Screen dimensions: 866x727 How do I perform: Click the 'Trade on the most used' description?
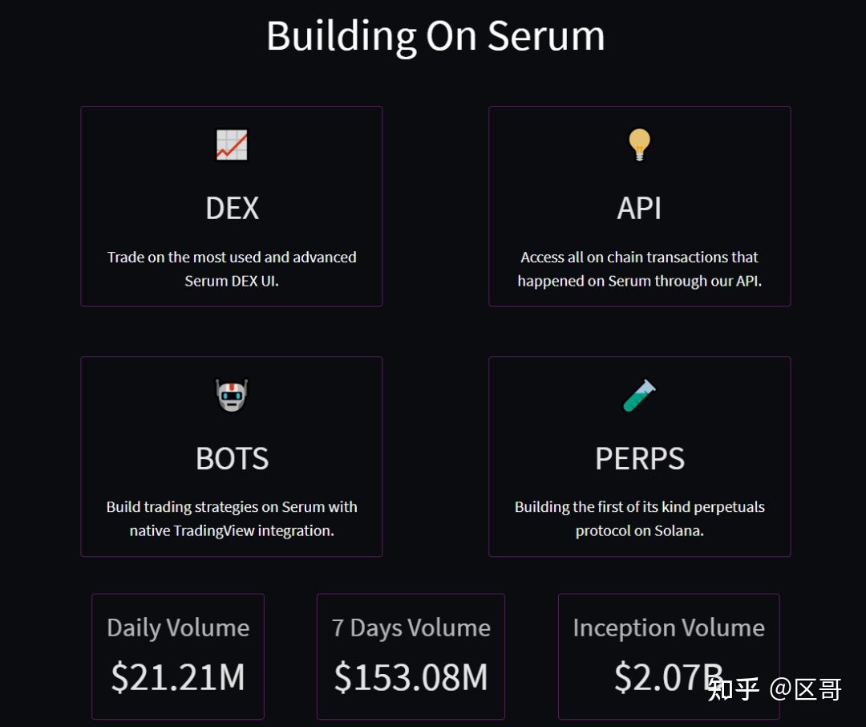click(232, 270)
